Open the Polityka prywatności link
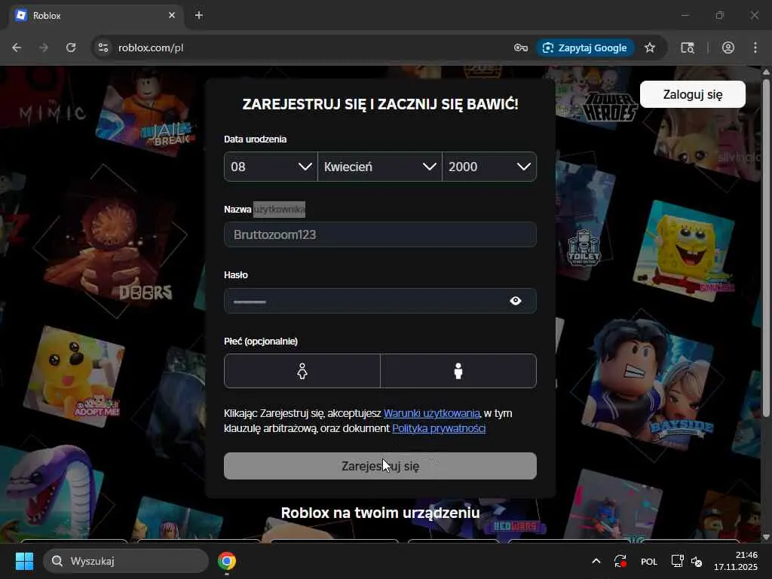This screenshot has height=579, width=772. tap(439, 428)
